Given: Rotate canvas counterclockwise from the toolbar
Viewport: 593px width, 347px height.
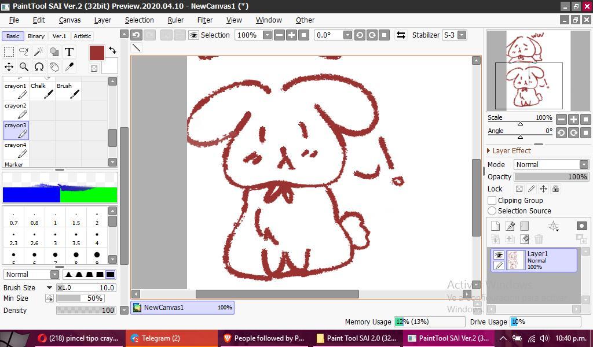Looking at the screenshot, I should click(x=360, y=35).
